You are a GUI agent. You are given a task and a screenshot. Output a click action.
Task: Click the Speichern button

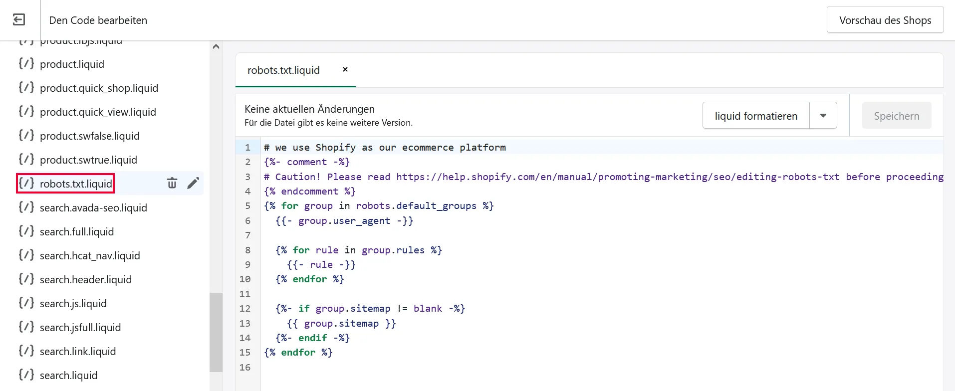click(897, 116)
